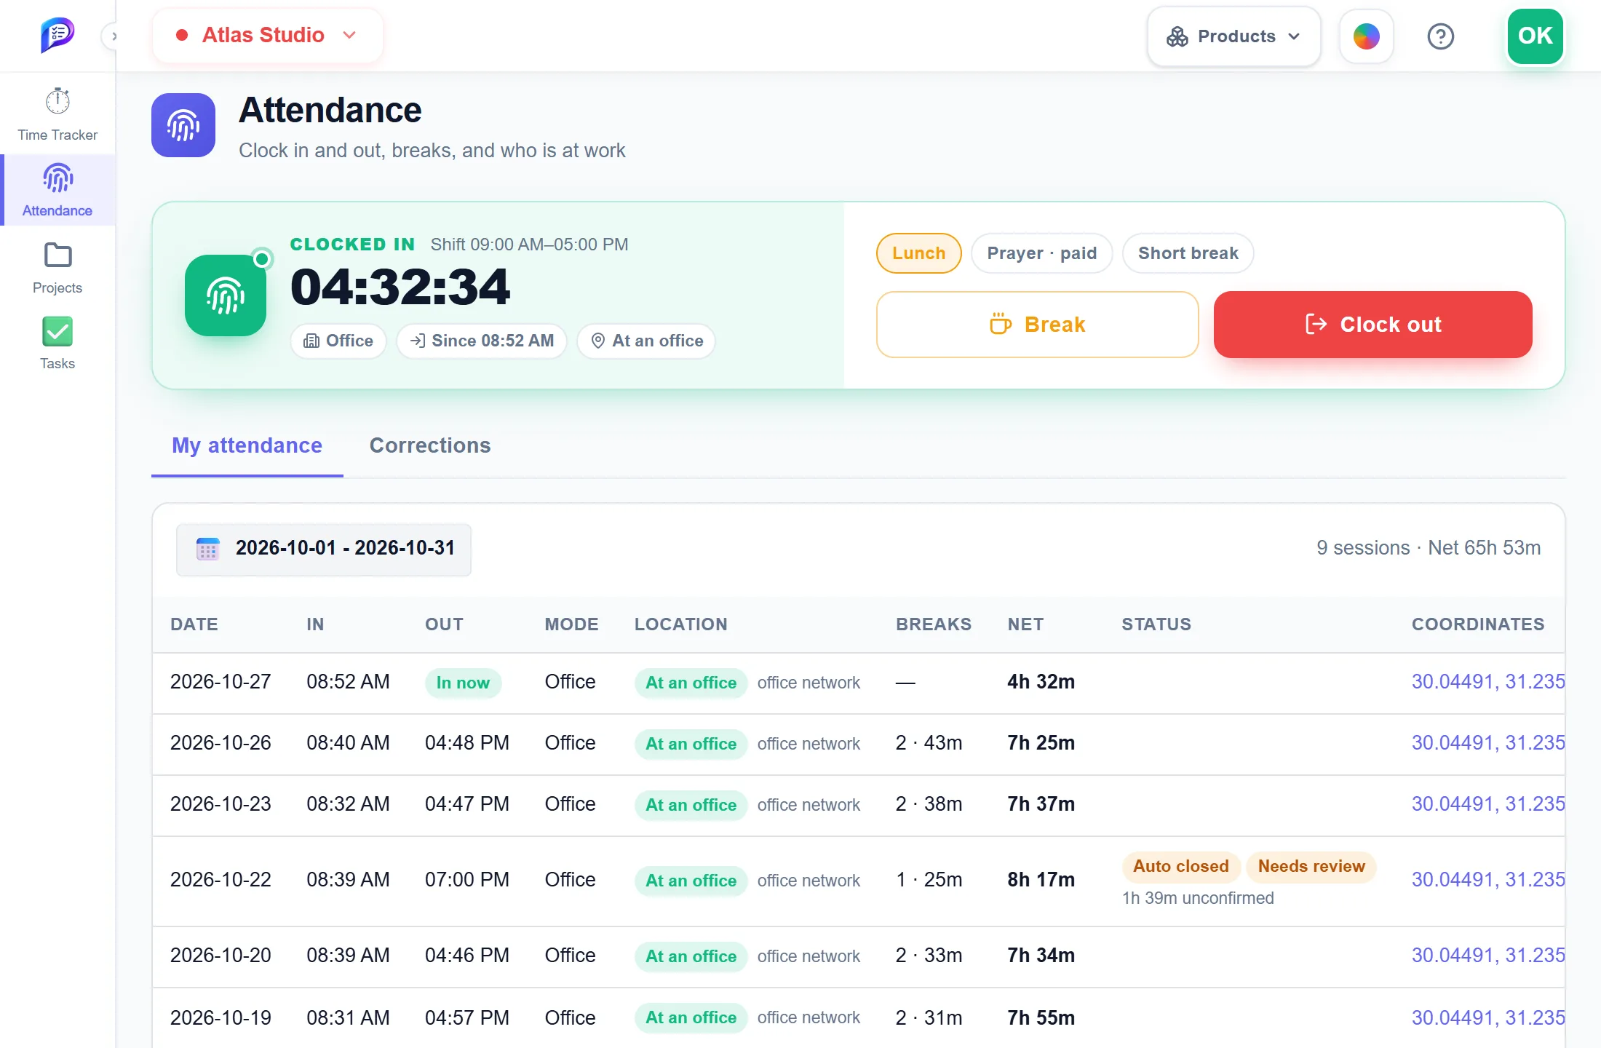Open coordinates link for 2026-10-27 row

coord(1487,682)
